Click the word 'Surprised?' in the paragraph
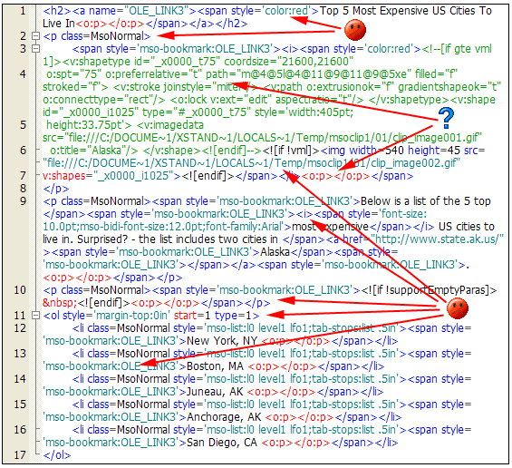The height and width of the screenshot is (468, 512). coord(102,239)
